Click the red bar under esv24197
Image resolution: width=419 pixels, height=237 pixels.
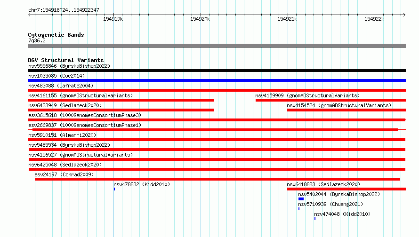pos(218,179)
